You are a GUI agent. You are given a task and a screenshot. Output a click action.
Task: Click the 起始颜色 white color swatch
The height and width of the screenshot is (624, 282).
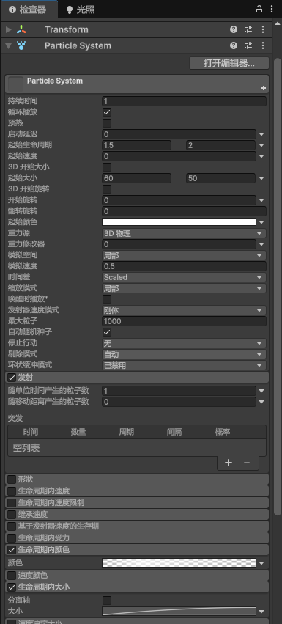[x=179, y=222]
